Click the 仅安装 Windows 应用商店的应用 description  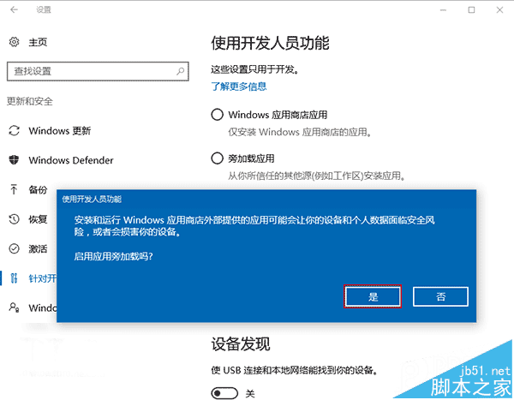coord(300,132)
